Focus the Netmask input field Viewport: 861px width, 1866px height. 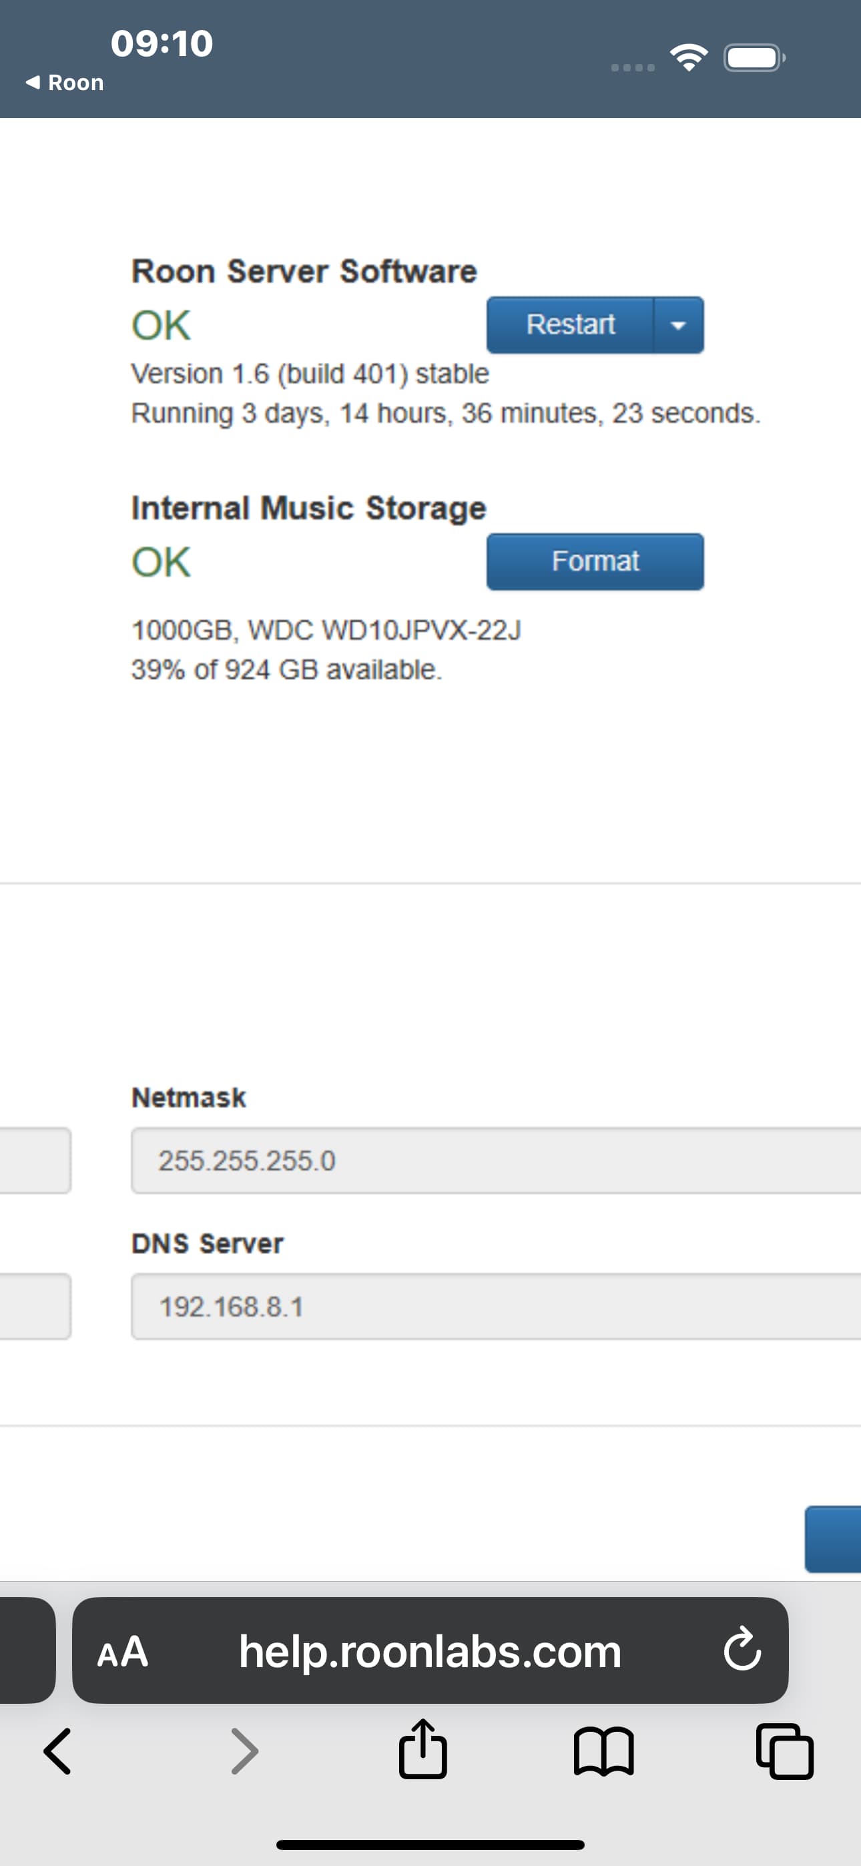pyautogui.click(x=496, y=1161)
